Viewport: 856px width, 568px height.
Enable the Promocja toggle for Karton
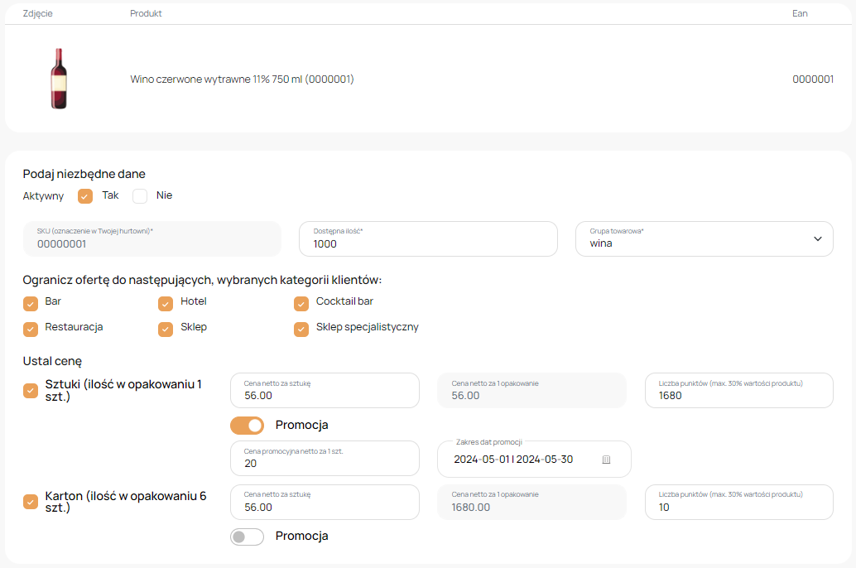(x=247, y=537)
